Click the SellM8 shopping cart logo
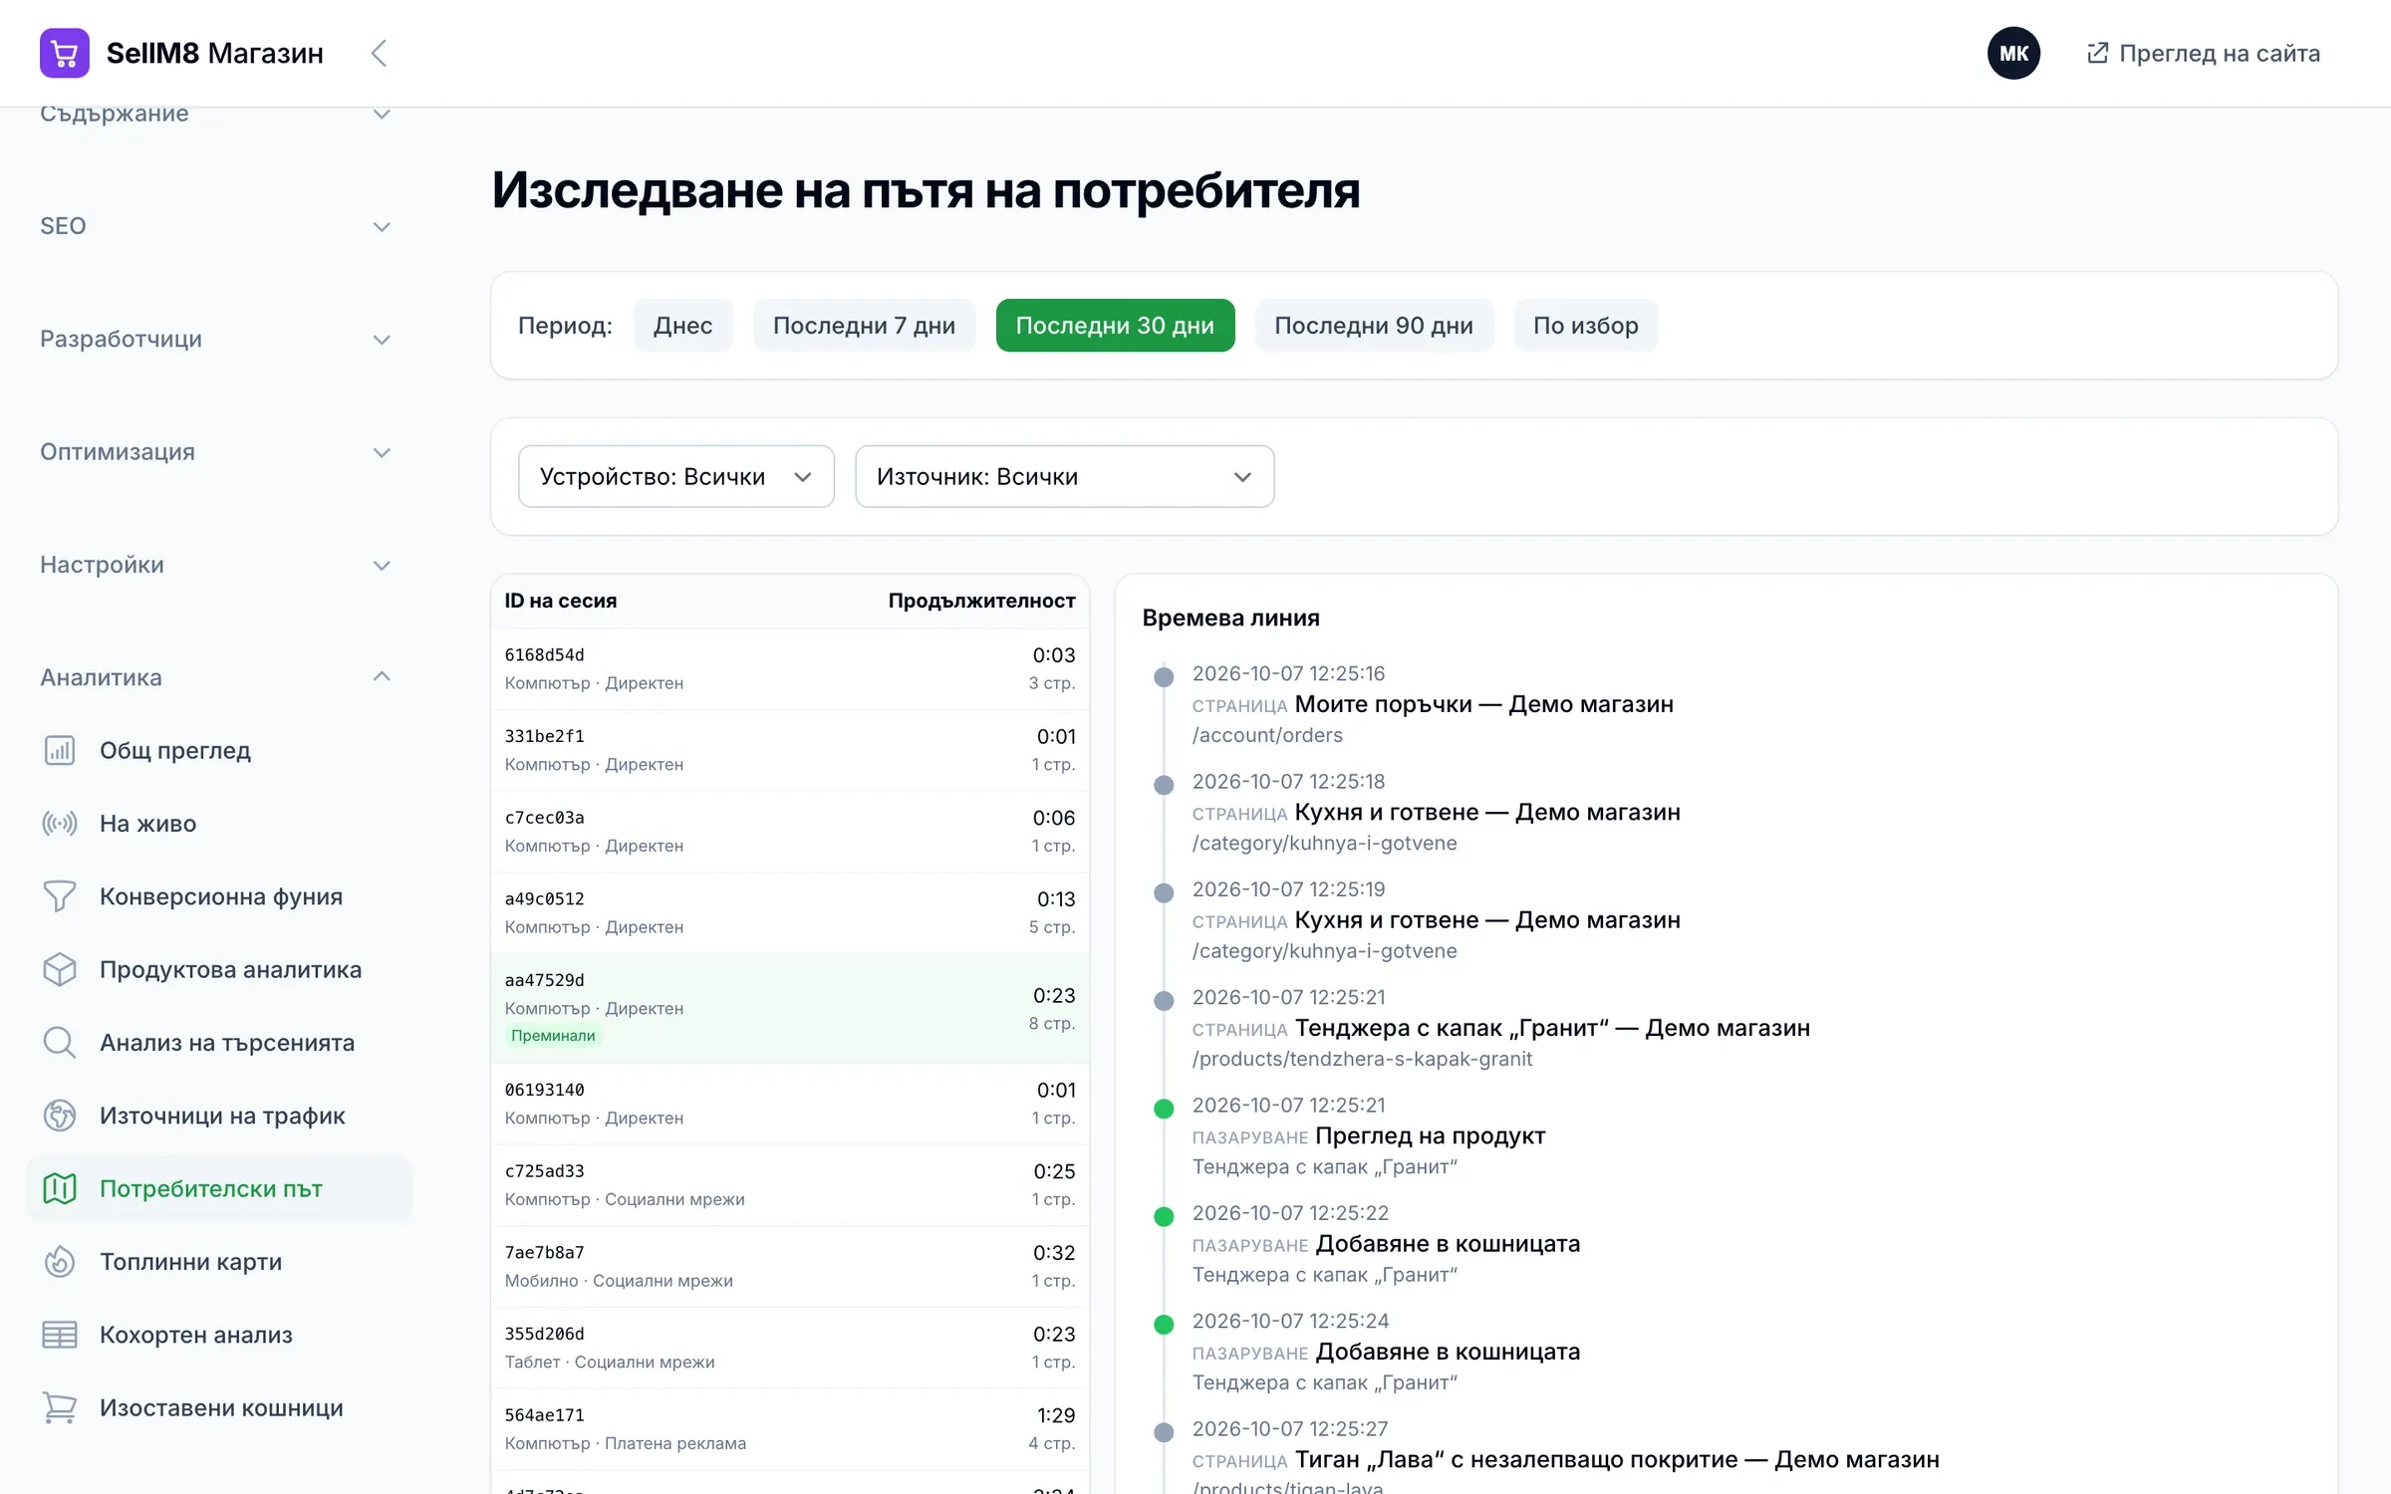Screen dimensions: 2391x1494 click(65, 53)
